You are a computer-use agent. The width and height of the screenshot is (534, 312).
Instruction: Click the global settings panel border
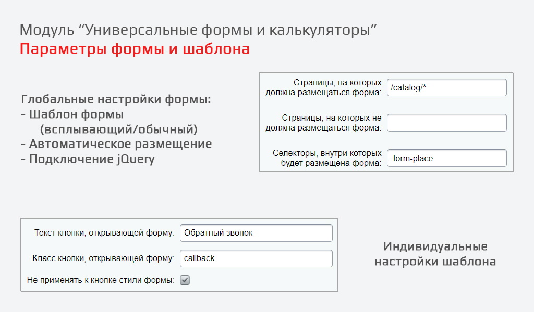pyautogui.click(x=386, y=73)
